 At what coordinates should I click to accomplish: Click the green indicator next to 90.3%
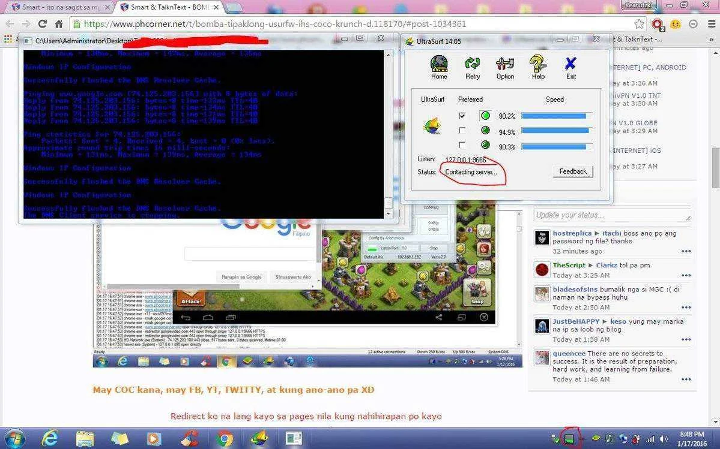click(485, 145)
